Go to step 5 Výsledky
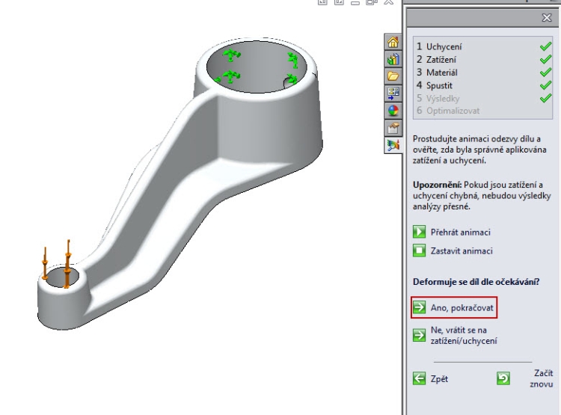561x415 pixels. pyautogui.click(x=438, y=99)
